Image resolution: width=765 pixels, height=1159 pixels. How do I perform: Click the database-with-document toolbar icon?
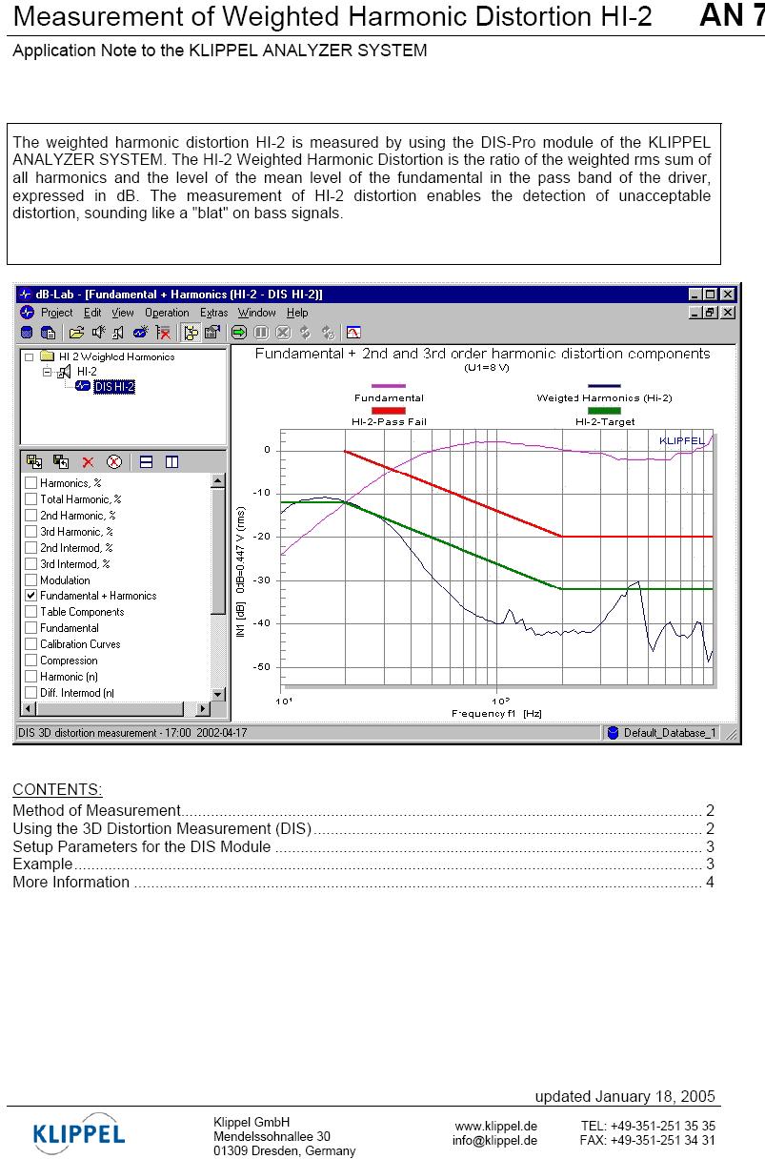click(x=47, y=333)
